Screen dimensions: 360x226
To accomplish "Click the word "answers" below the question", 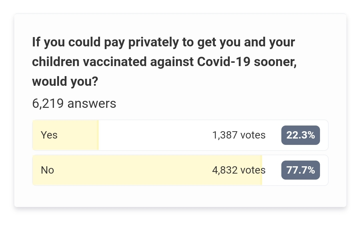I will point(92,104).
